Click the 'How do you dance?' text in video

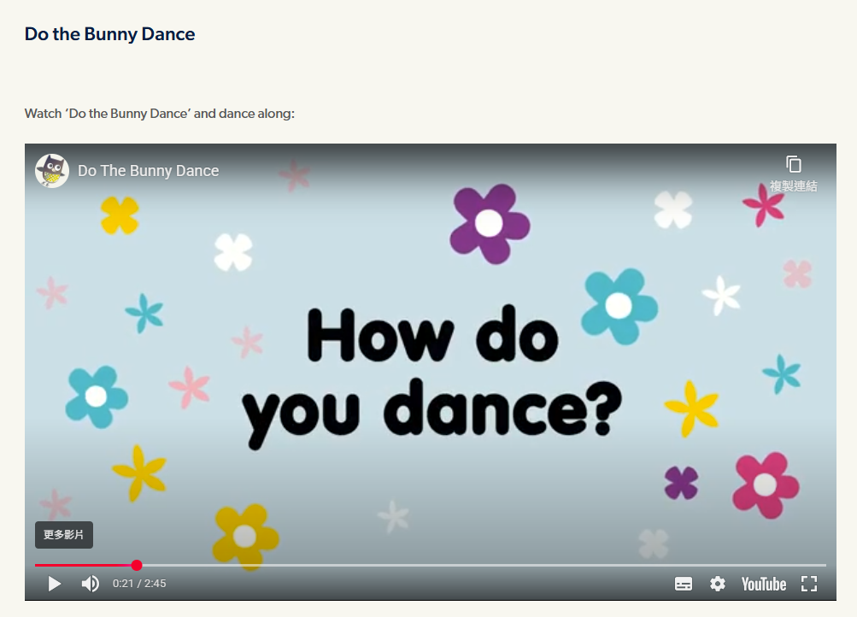tap(431, 376)
